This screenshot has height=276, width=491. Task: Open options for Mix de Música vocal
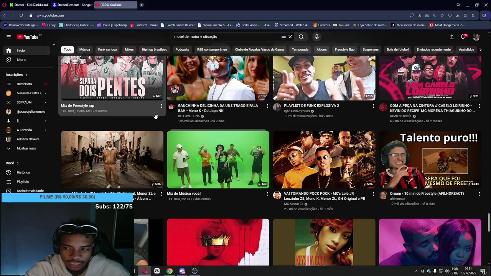pyautogui.click(x=267, y=194)
